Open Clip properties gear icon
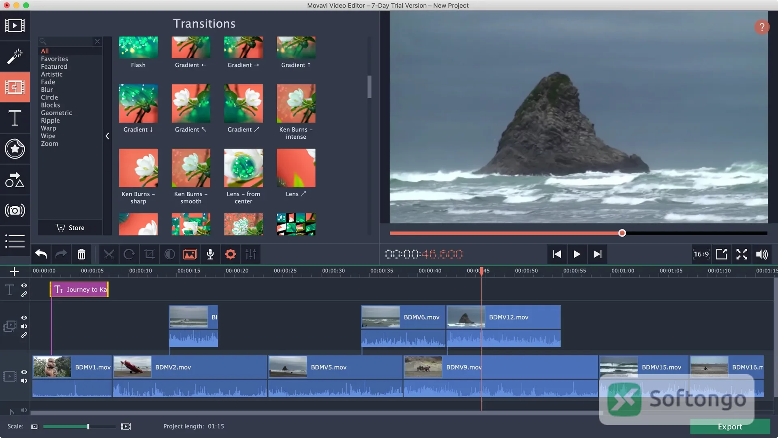 tap(230, 254)
